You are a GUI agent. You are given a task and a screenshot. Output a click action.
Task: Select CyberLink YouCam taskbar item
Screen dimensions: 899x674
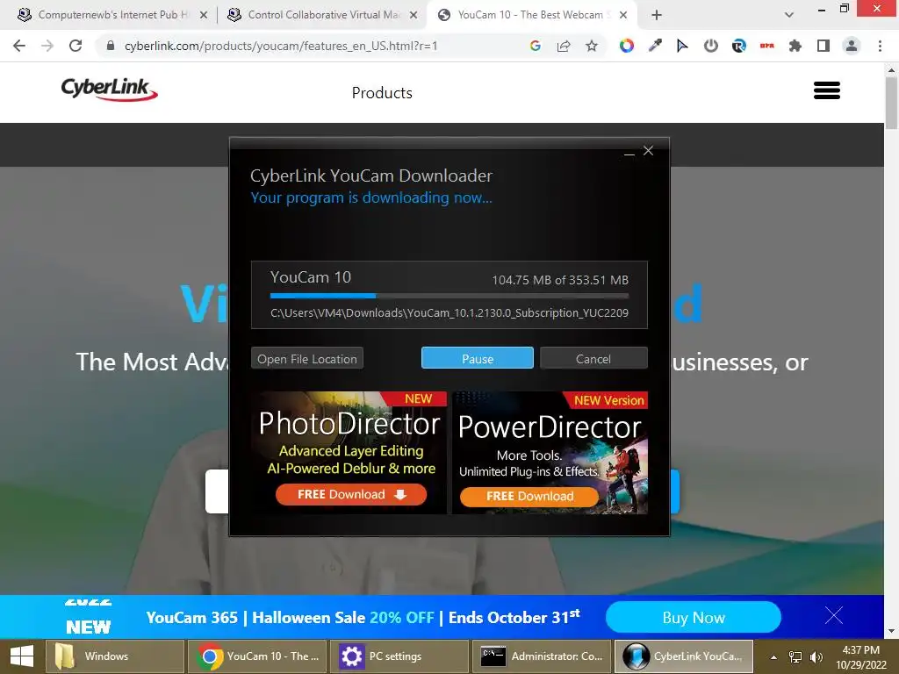pyautogui.click(x=683, y=656)
